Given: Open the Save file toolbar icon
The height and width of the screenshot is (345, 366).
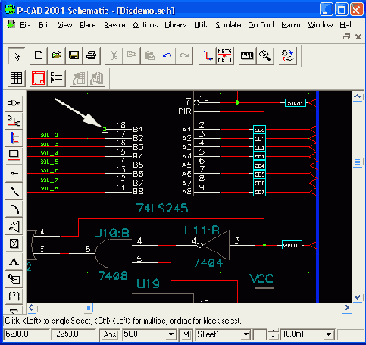Looking at the screenshot, I should coord(74,55).
